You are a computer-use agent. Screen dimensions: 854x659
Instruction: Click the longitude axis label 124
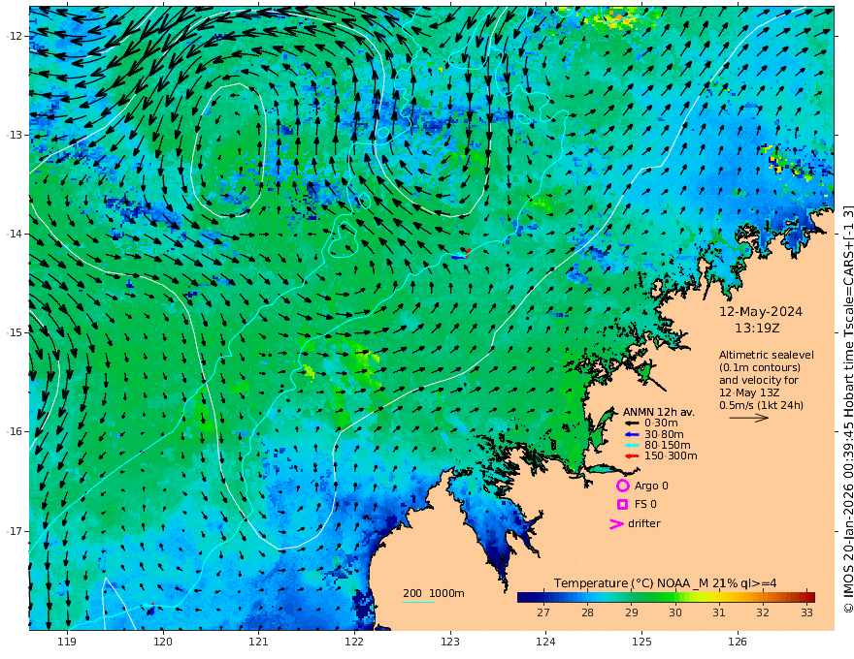point(546,643)
